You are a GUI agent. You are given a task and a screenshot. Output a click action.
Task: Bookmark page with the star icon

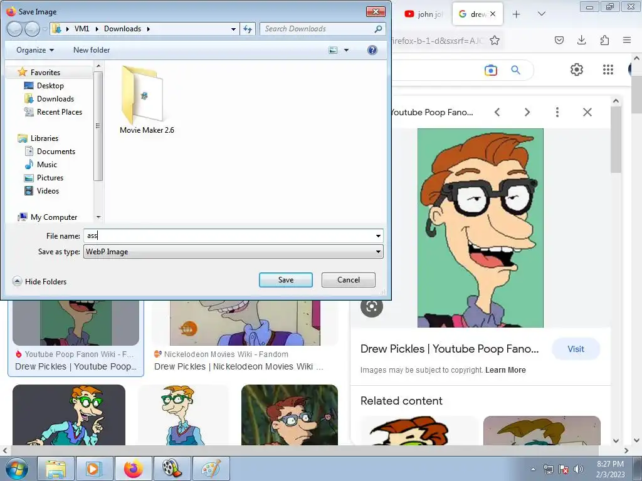[x=495, y=40]
